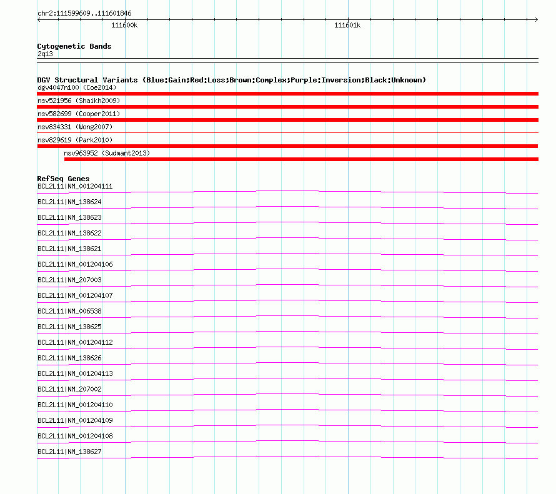Viewport: 556px width, 494px height.
Task: Select transcript BCL2L11|NM_001204108
Action: (x=75, y=436)
